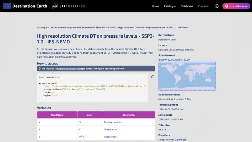Viewport: 252px width, 142px height.
Task: Open the Destination Earth derived-from link
Action: (167, 40)
